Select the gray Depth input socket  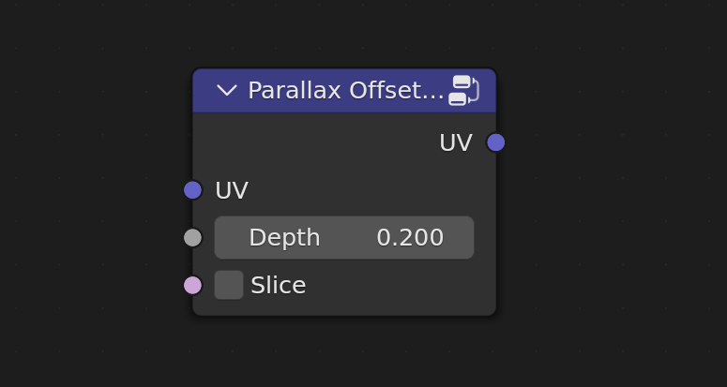click(193, 237)
